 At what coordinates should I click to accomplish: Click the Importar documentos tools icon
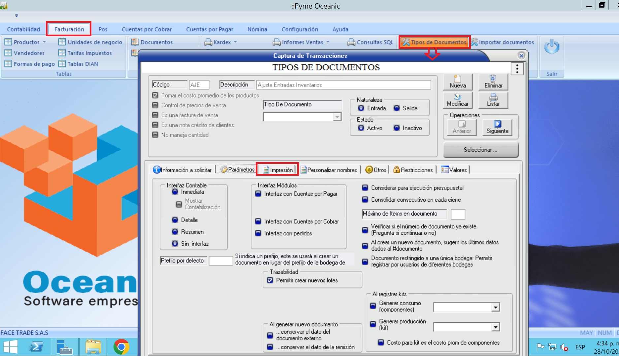coord(474,42)
